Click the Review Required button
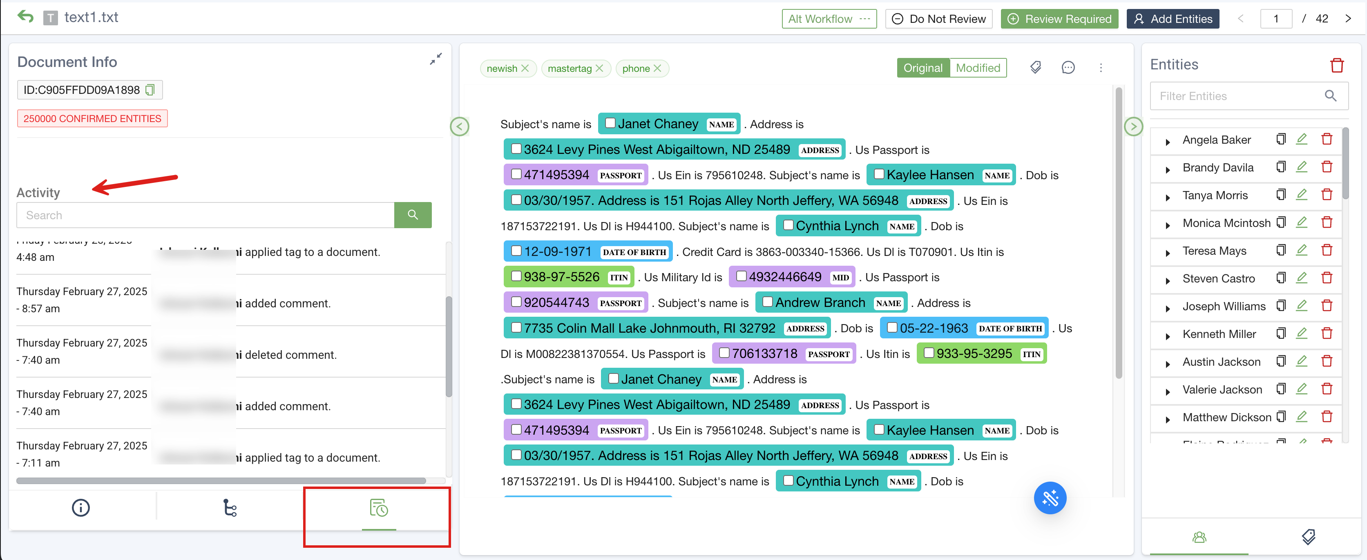1367x560 pixels. tap(1059, 19)
